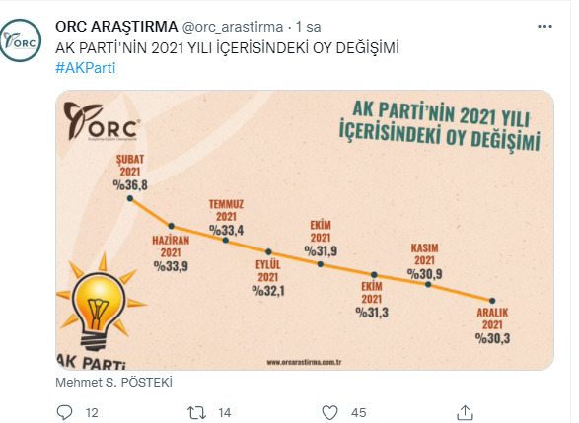Click the ORC logo inside the chart
579x423 pixels.
pyautogui.click(x=102, y=120)
